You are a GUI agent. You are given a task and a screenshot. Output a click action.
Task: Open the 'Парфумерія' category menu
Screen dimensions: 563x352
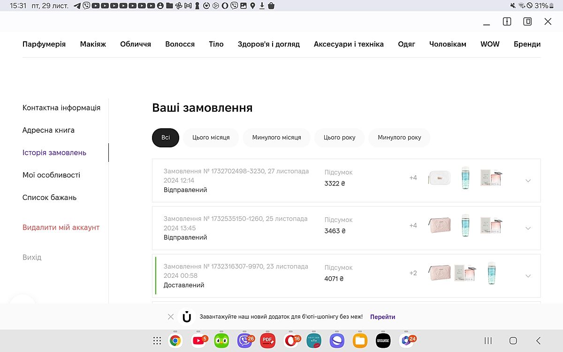(44, 44)
